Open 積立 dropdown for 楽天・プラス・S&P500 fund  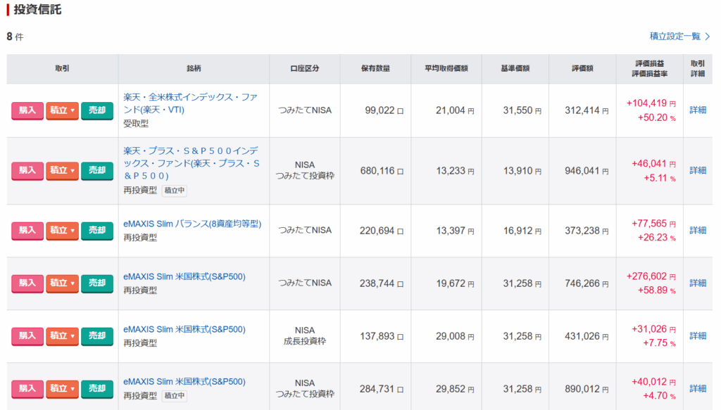[x=62, y=171]
